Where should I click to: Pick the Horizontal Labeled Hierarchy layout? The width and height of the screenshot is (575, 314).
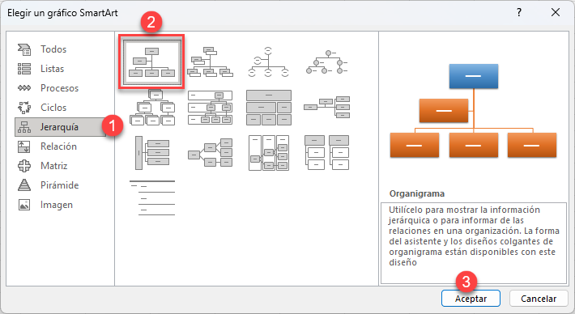[x=269, y=153]
